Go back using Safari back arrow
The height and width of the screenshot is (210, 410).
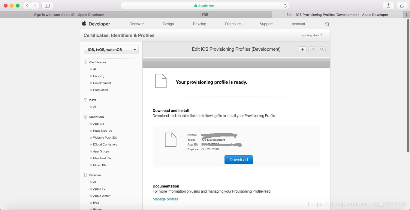27,6
